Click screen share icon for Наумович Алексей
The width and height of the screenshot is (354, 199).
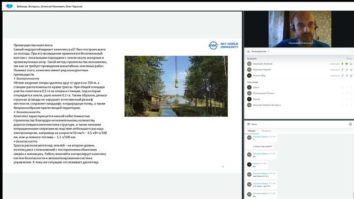351,64
